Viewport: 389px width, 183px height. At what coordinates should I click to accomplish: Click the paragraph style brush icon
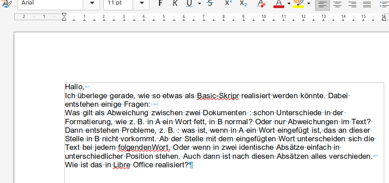7,3
